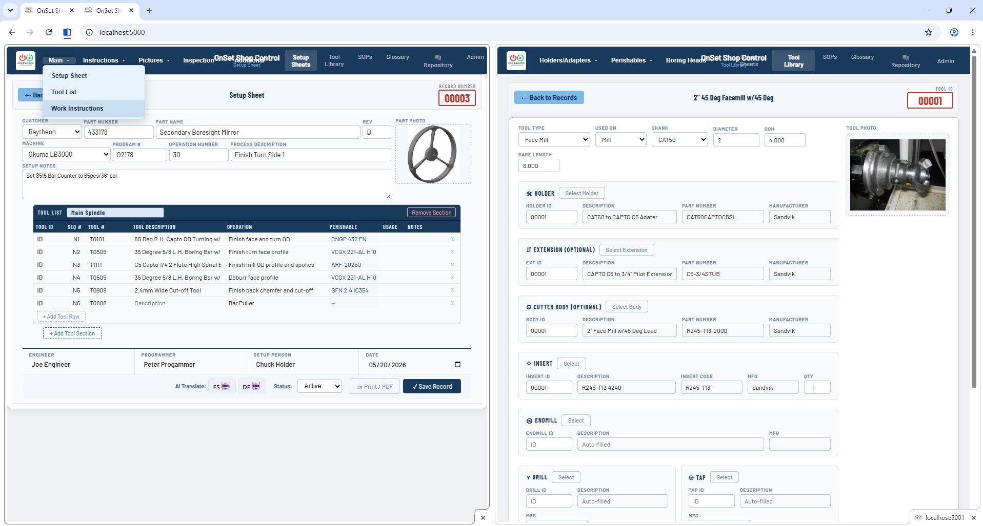Click Remove Section in tool list
This screenshot has height=526, width=983.
pyautogui.click(x=431, y=213)
